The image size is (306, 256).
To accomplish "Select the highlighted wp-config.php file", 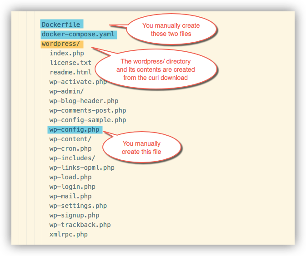I will 74,129.
